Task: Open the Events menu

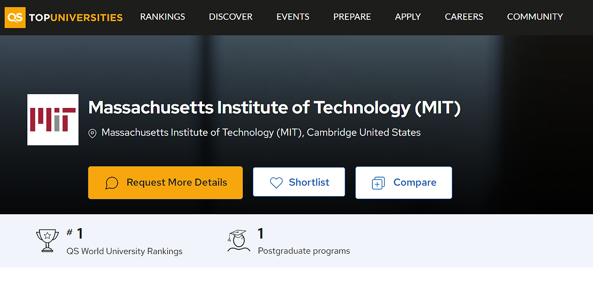Action: click(293, 17)
